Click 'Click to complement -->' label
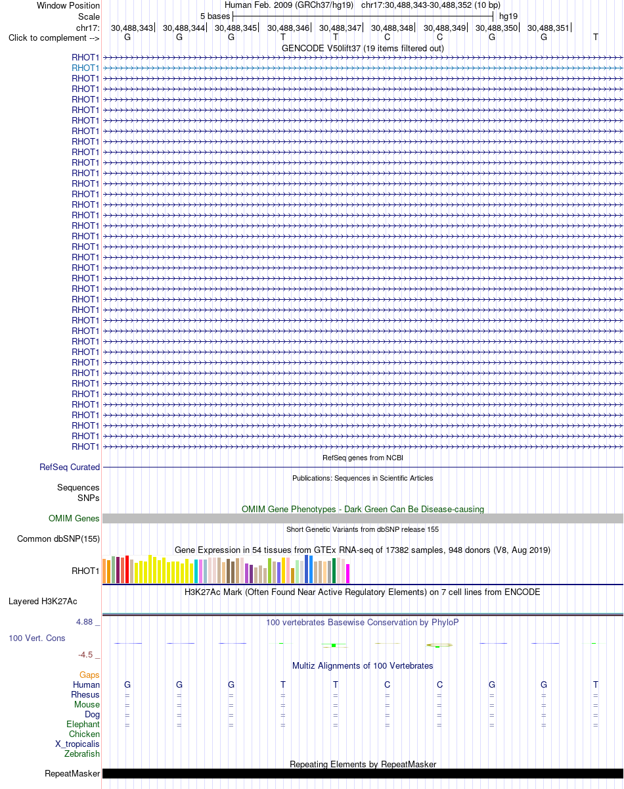This screenshot has height=789, width=624. 54,37
